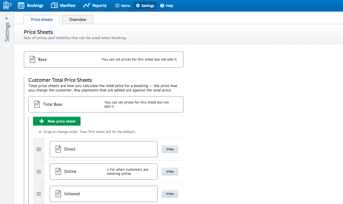
Task: Click the drag handle for Untaxed row
Action: click(x=39, y=194)
